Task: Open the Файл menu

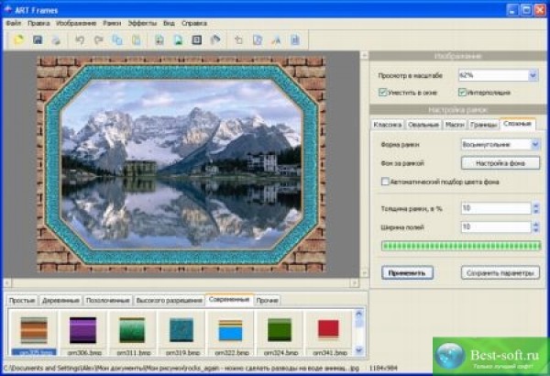Action: coord(14,23)
